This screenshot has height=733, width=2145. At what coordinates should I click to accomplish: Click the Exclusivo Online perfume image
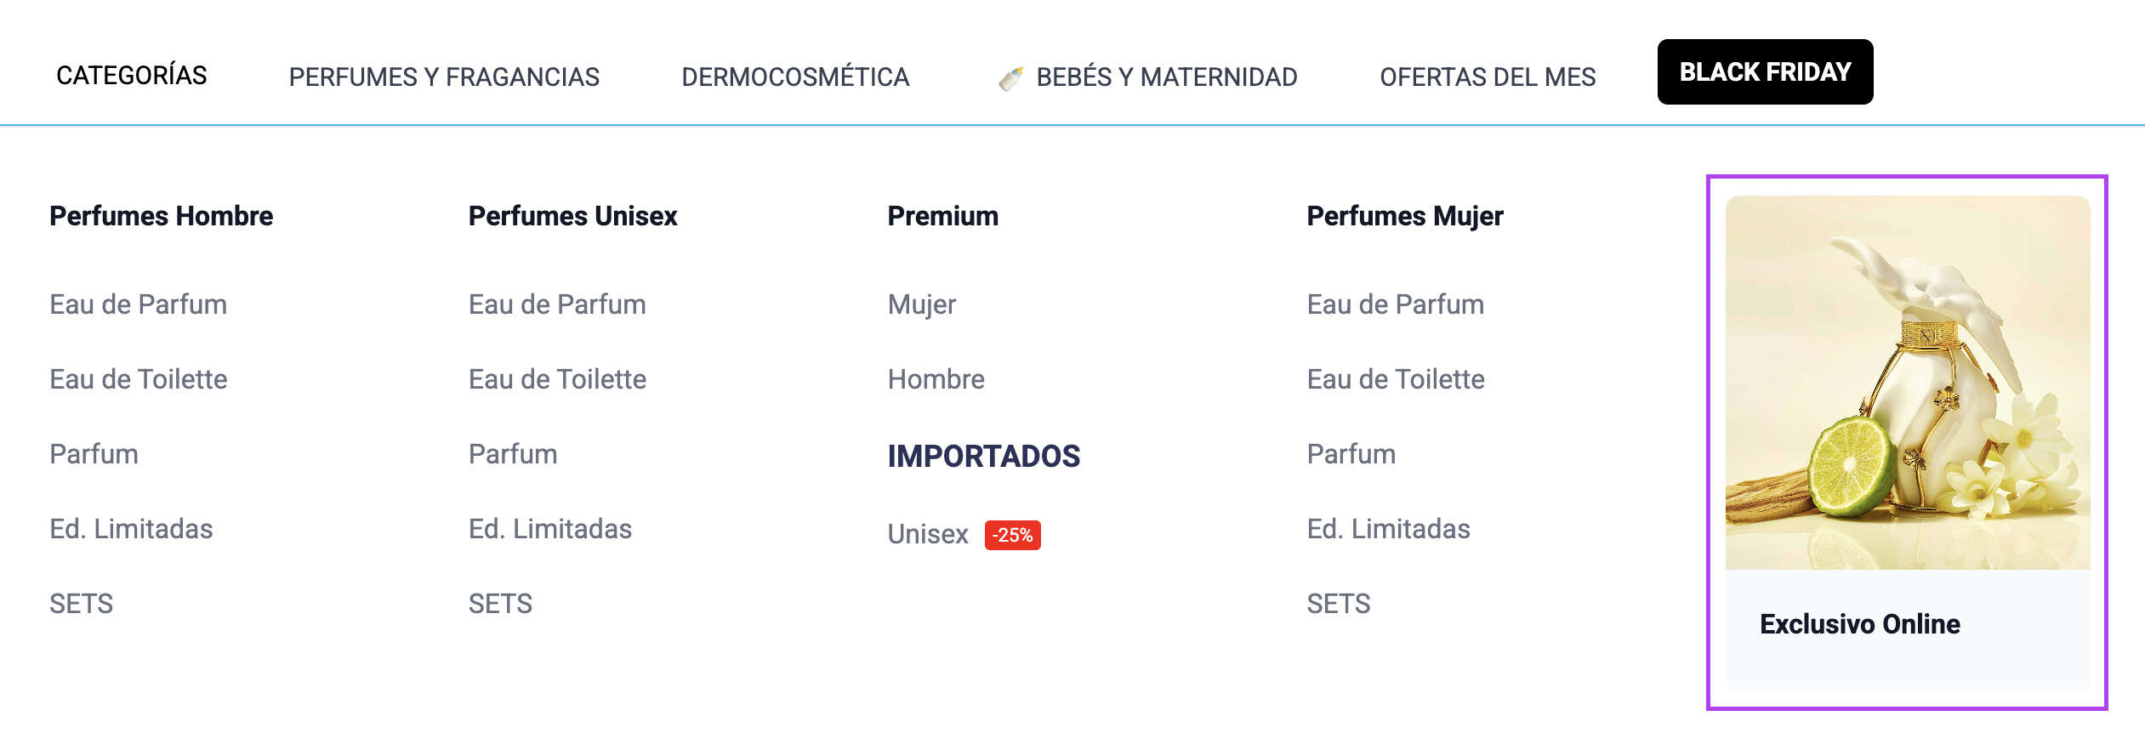click(x=1907, y=383)
